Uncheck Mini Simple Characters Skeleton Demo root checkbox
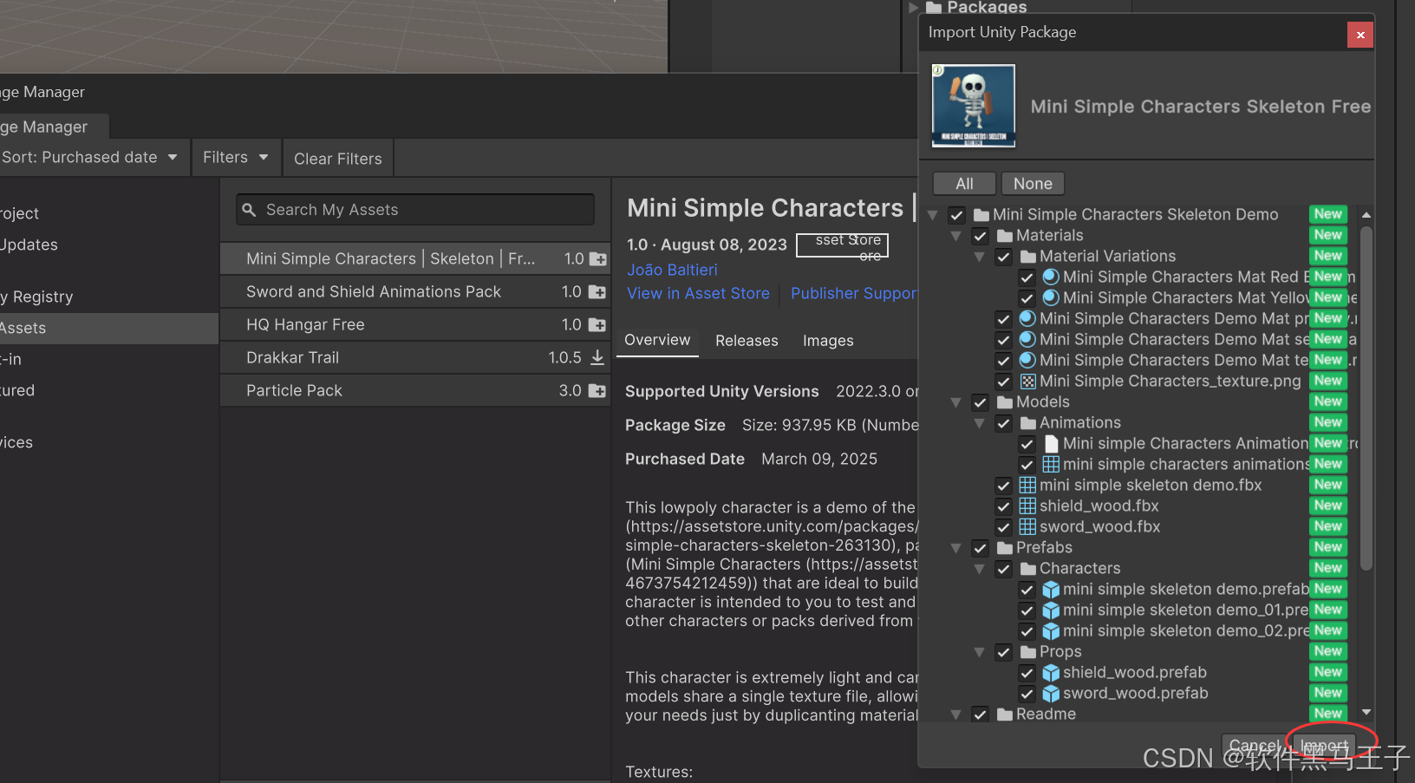The image size is (1415, 783). click(x=957, y=214)
